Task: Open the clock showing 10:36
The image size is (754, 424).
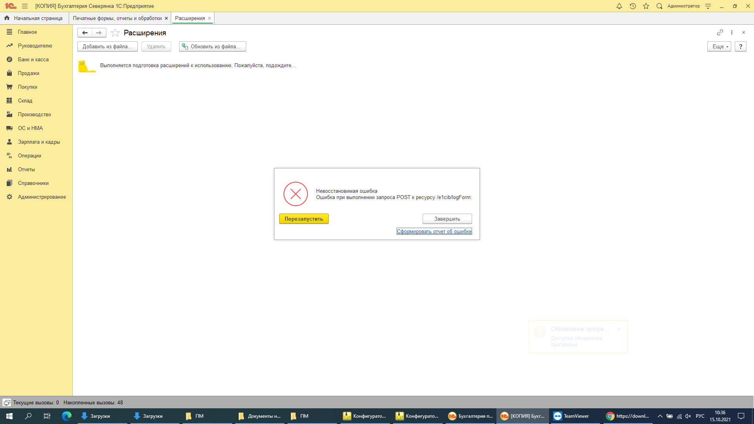Action: (720, 416)
